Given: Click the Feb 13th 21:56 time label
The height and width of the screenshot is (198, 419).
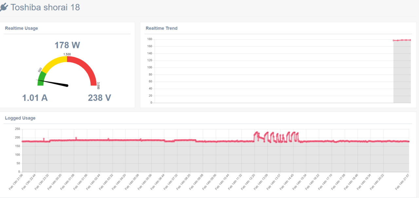Looking at the screenshot, I should click(x=16, y=182).
